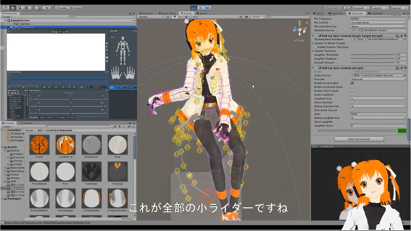The width and height of the screenshot is (411, 231).
Task: Select the Move tool in the toolbar
Action: (12, 8)
